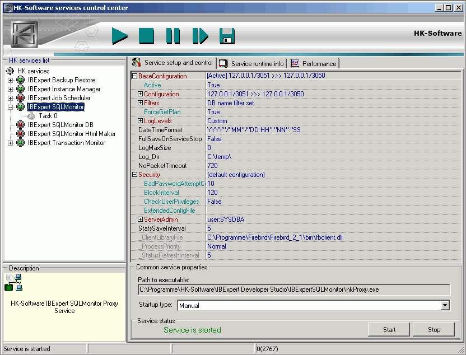
Task: Click the Path to executable field
Action: (x=294, y=289)
